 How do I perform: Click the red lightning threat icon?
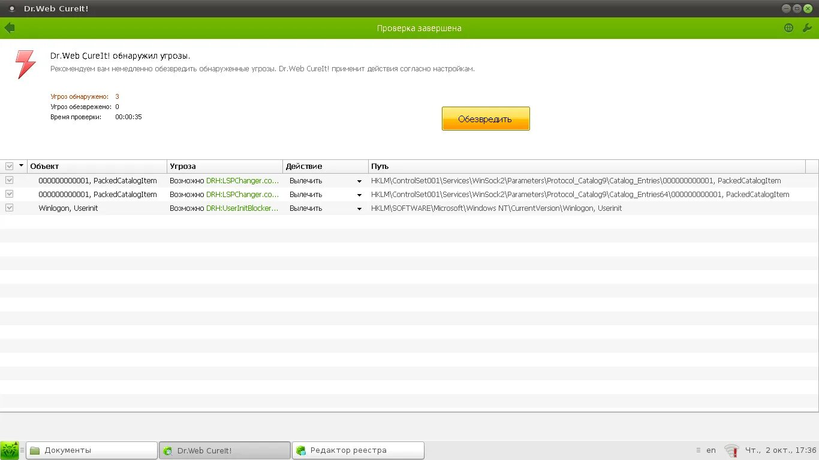pos(26,64)
